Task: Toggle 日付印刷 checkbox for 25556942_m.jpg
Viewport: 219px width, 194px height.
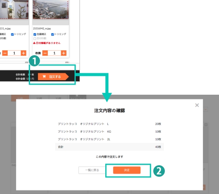Action: click(x=35, y=38)
